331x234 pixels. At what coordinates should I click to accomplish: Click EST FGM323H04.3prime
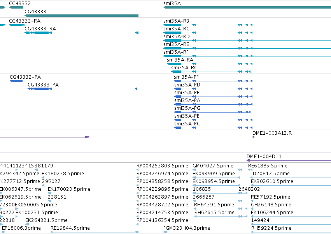pos(187,229)
